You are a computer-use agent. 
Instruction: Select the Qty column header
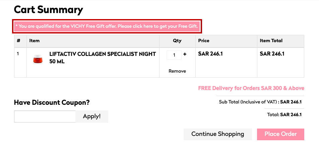click(x=177, y=41)
